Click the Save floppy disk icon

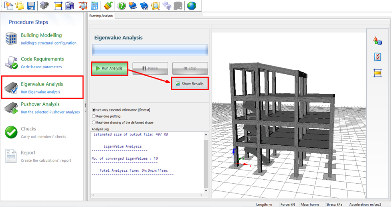[x=31, y=6]
